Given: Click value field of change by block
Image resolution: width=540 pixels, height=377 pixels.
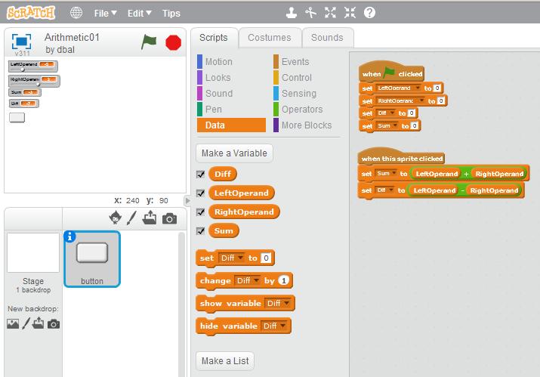Looking at the screenshot, I should [x=283, y=280].
